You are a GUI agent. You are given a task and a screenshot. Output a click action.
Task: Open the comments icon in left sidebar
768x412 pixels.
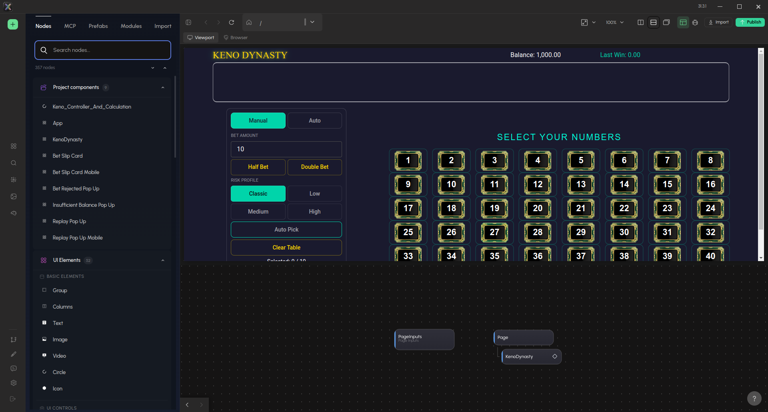[x=14, y=368]
